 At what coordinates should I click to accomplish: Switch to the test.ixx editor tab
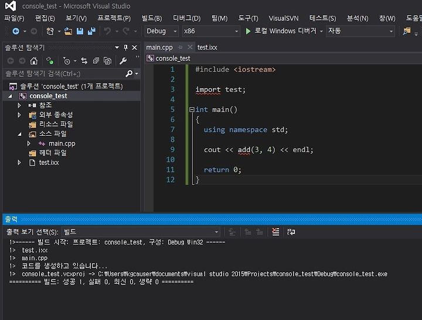click(x=207, y=47)
